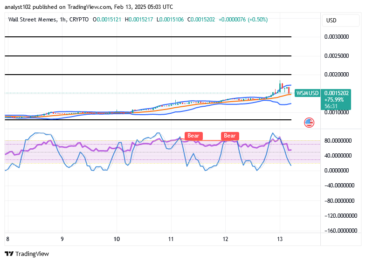
Task: Click date label 13 on the time axis
Action: tap(280, 239)
